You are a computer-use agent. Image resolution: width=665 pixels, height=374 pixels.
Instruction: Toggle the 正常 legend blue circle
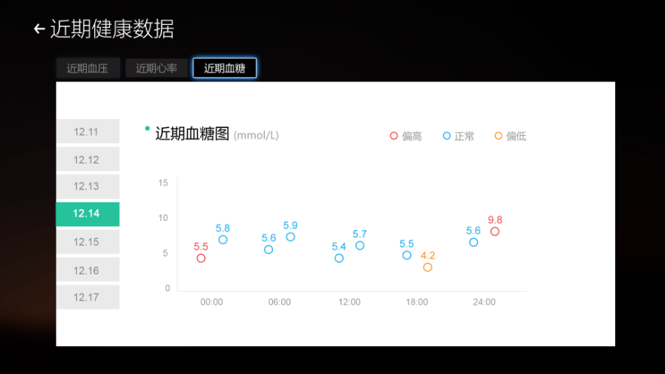(446, 136)
